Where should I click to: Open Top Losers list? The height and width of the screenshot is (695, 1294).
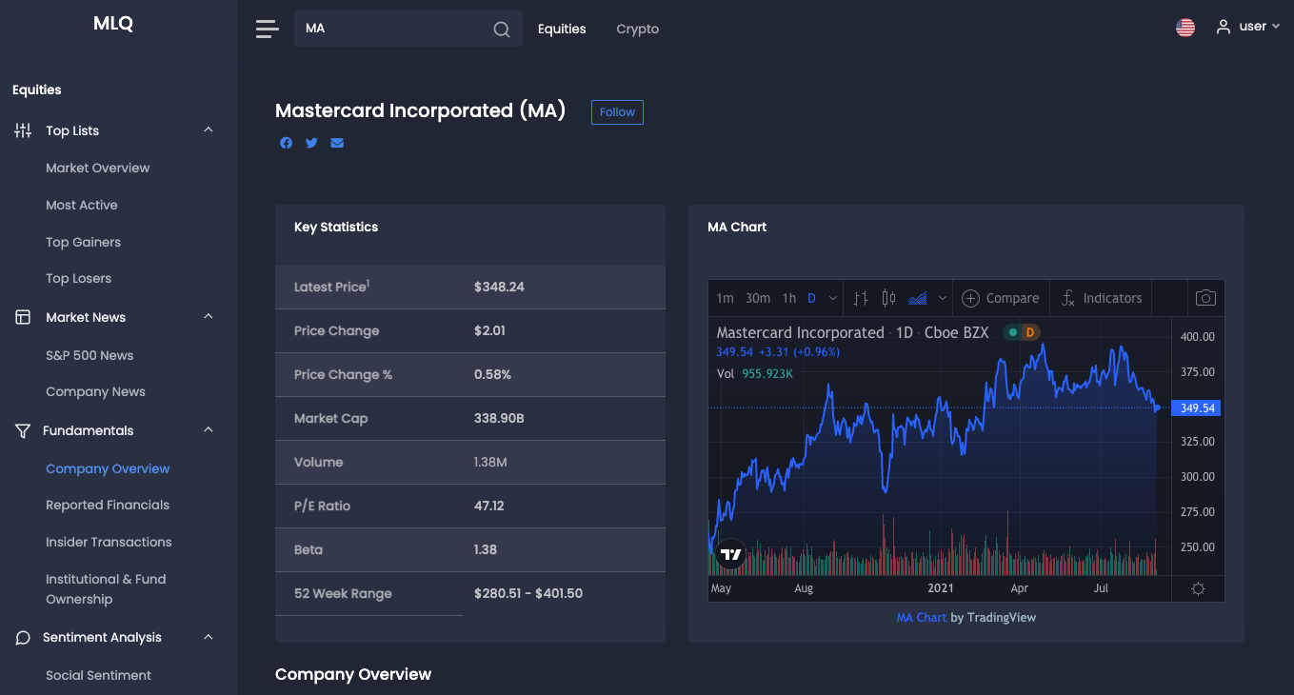pos(79,278)
